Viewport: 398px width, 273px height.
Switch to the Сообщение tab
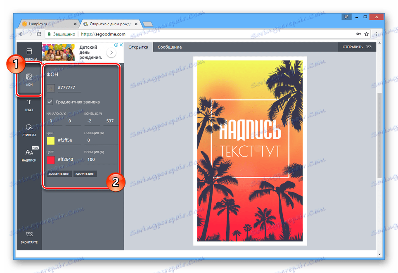pyautogui.click(x=170, y=47)
